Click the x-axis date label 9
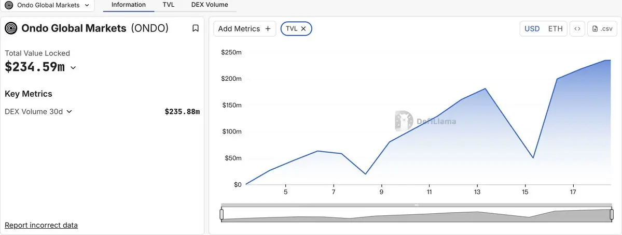 tap(381, 192)
